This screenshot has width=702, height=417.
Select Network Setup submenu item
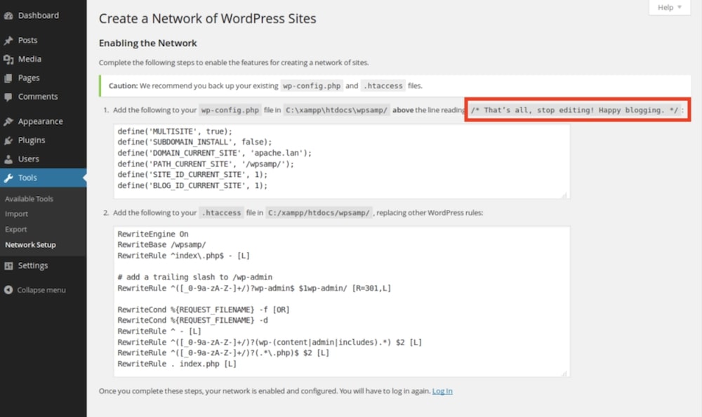pyautogui.click(x=30, y=245)
